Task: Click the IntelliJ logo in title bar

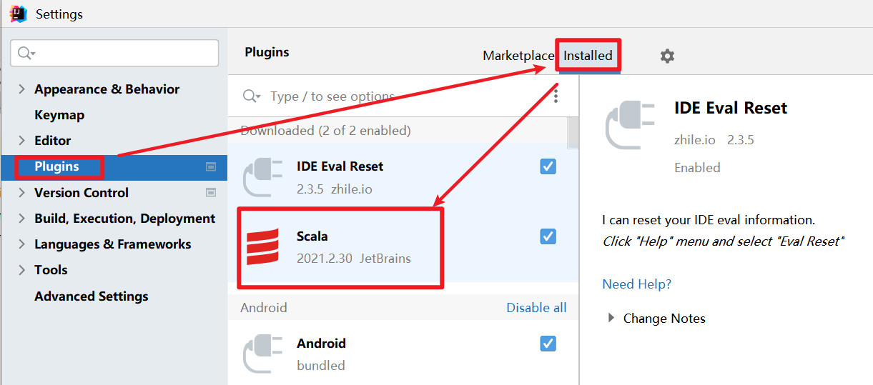Action: click(18, 14)
